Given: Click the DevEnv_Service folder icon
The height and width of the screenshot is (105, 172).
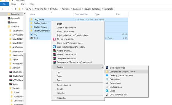Looking at the screenshot, I should click(x=31, y=27).
